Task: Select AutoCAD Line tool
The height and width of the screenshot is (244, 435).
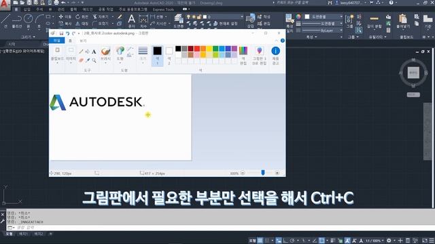Action: tap(5, 21)
